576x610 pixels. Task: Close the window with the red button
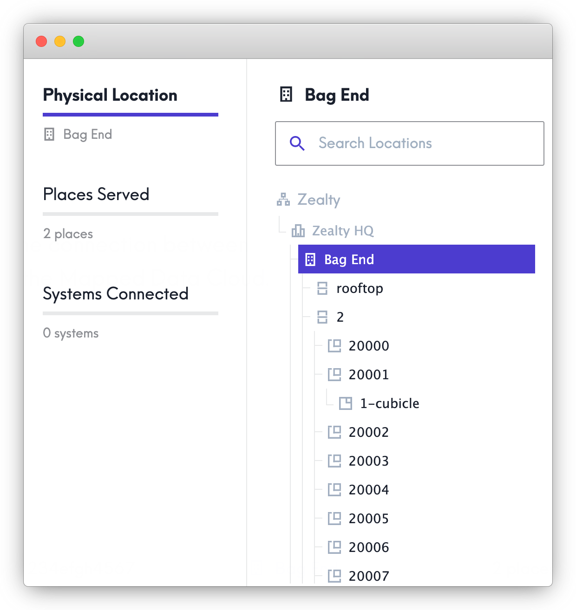41,41
